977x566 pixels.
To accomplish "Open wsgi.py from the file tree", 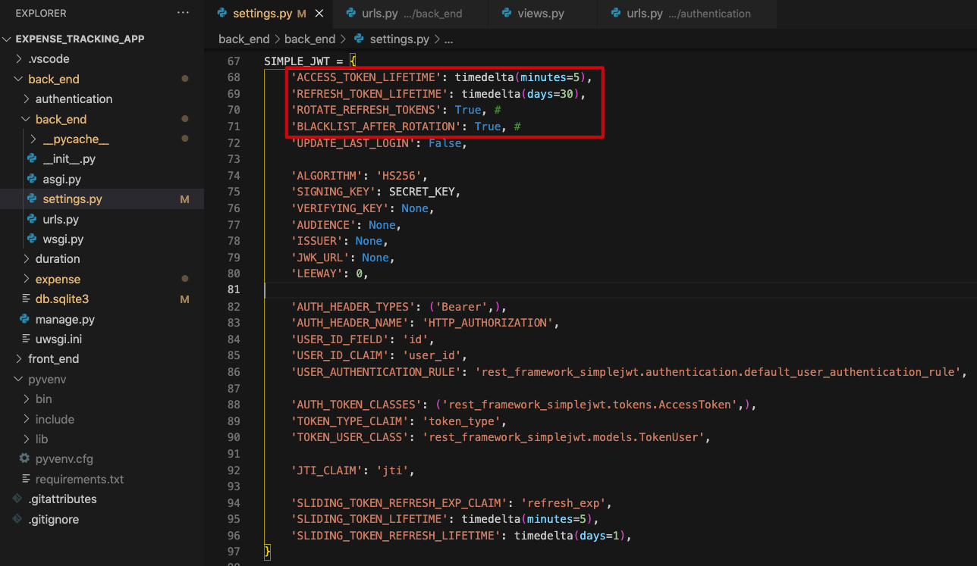I will (63, 239).
